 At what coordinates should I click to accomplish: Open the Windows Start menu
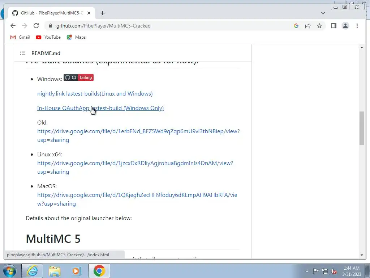coord(9,271)
